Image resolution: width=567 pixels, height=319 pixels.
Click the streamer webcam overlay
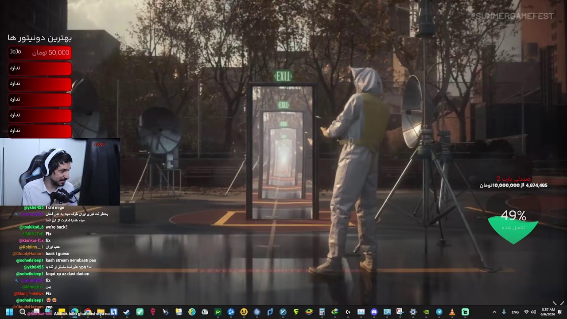point(60,172)
